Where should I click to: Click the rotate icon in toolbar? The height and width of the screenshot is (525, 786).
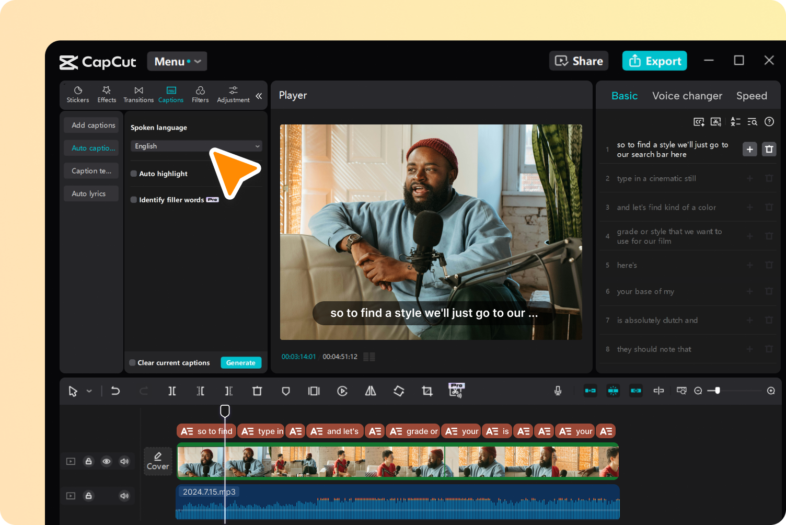tap(399, 391)
